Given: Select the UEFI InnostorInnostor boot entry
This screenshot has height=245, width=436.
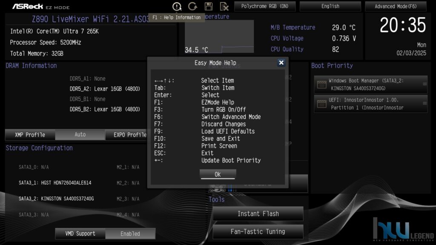Looking at the screenshot, I should (x=371, y=104).
